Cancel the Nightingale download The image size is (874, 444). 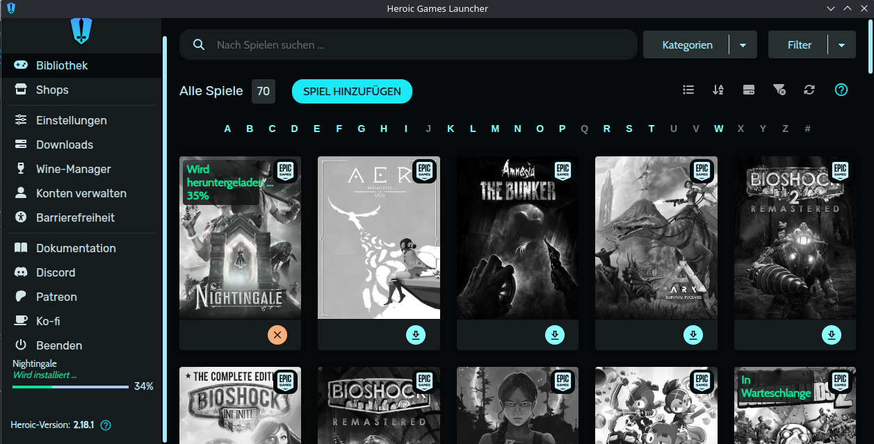pyautogui.click(x=277, y=335)
